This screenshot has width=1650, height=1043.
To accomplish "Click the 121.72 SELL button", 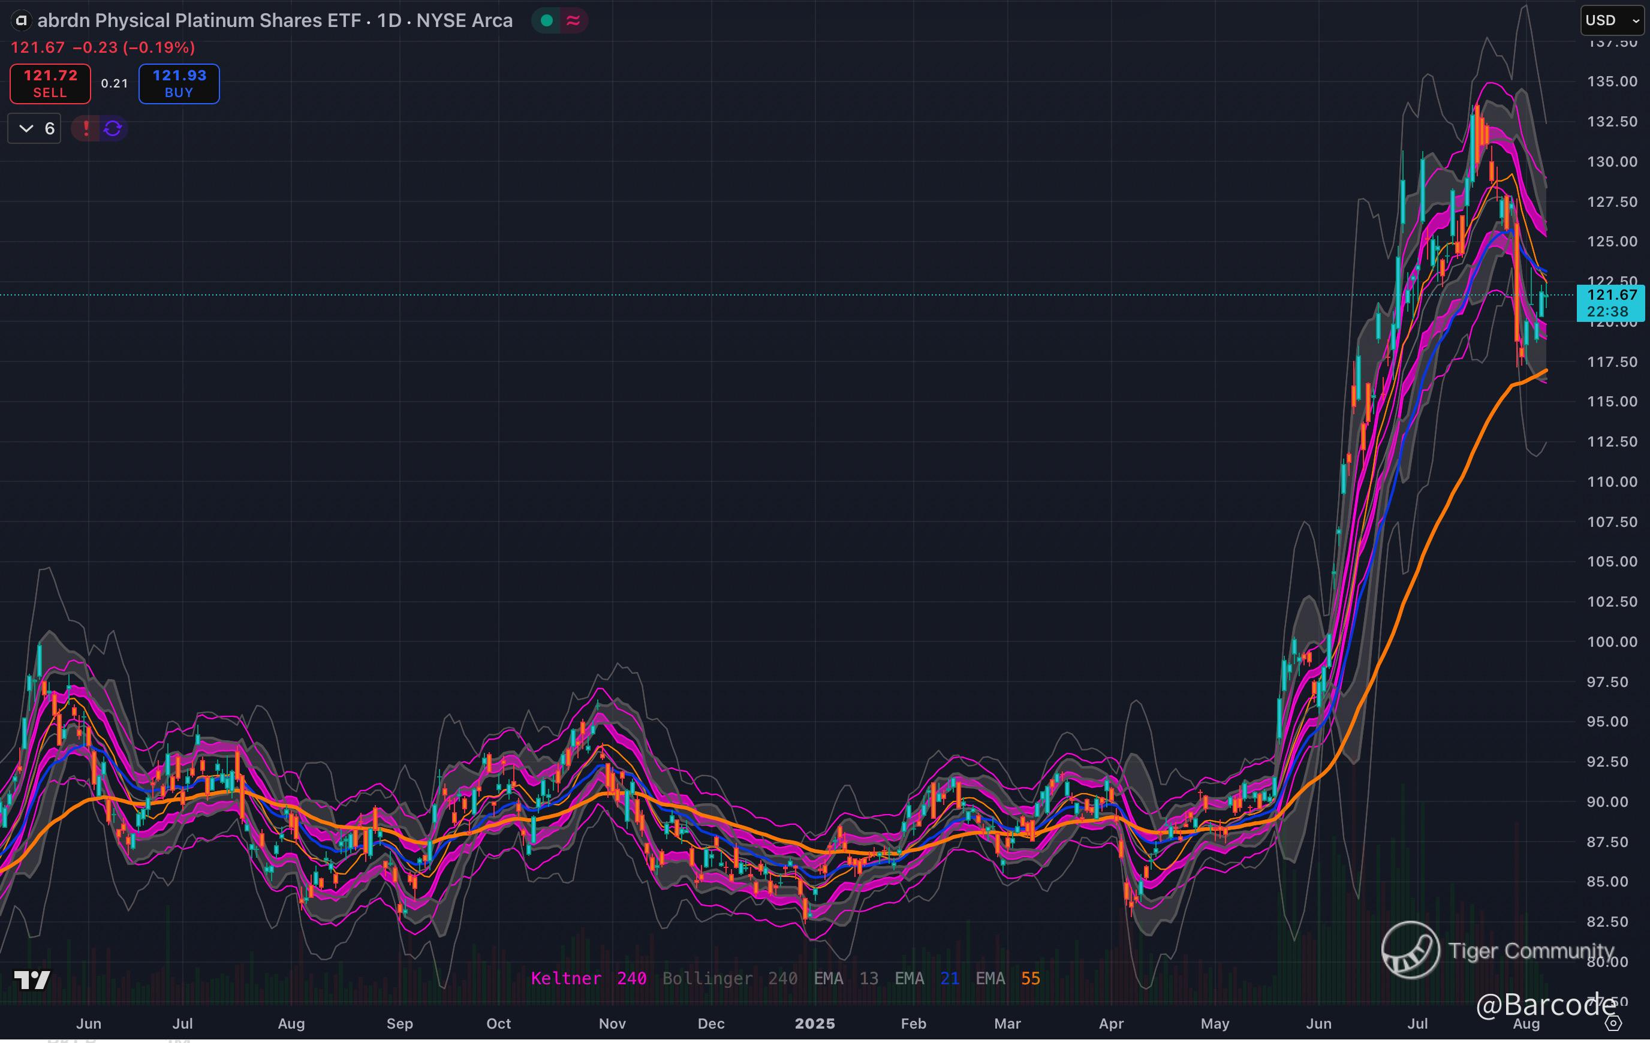I will coord(50,83).
